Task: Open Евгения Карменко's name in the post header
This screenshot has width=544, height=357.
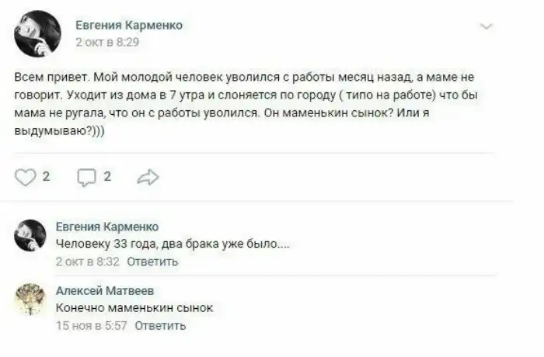Action: [x=128, y=25]
